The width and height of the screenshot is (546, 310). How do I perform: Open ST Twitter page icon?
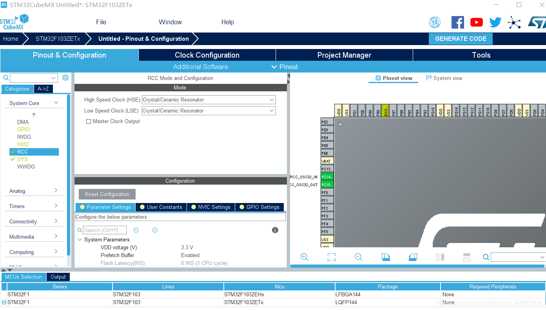(495, 22)
